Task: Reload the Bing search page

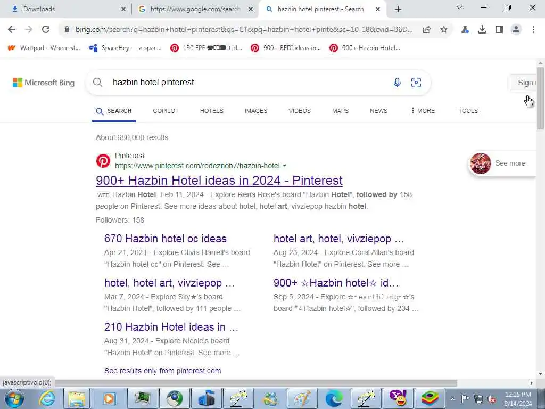Action: point(46,30)
